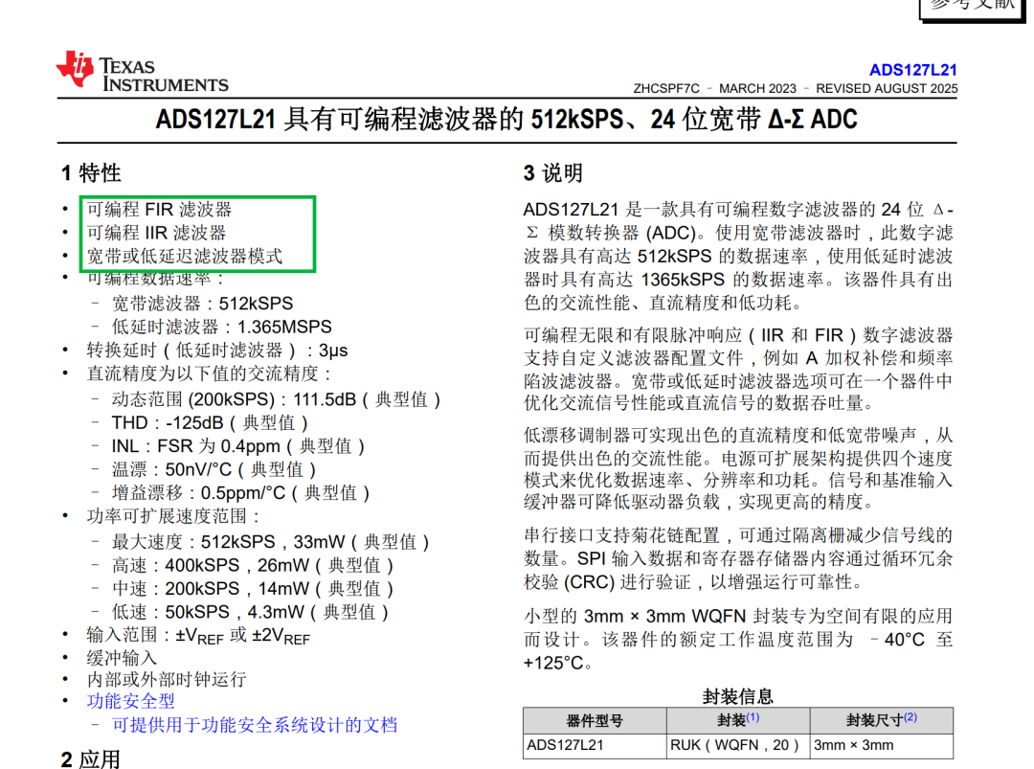
Task: Open the 功能安全型 link
Action: pos(130,700)
